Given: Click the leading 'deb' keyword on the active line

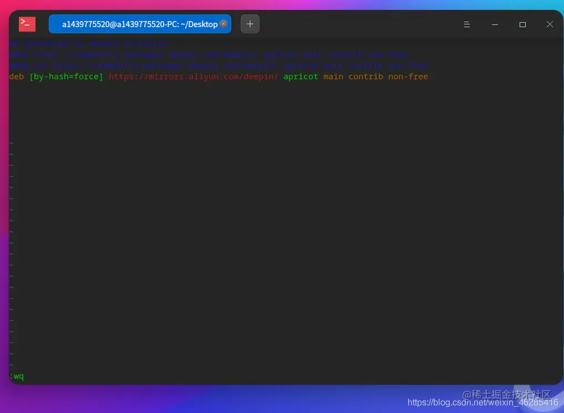Looking at the screenshot, I should click(x=17, y=77).
